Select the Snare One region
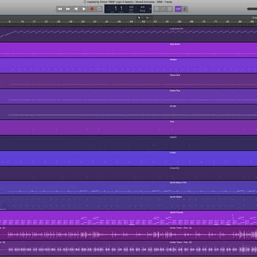Screen dimensions: 257x257 [x=128, y=81]
